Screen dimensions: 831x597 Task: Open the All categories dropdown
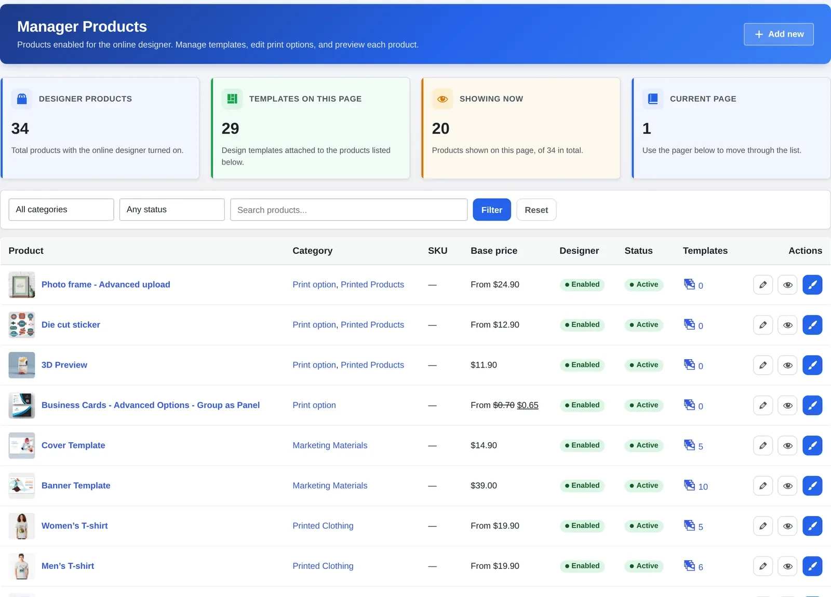[61, 210]
